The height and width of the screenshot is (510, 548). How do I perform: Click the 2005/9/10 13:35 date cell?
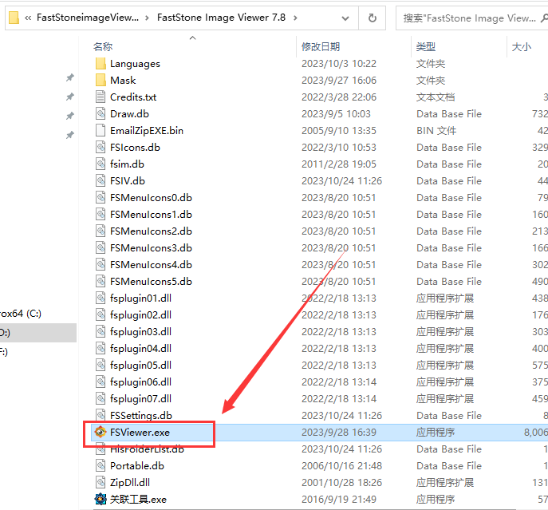[x=339, y=131]
